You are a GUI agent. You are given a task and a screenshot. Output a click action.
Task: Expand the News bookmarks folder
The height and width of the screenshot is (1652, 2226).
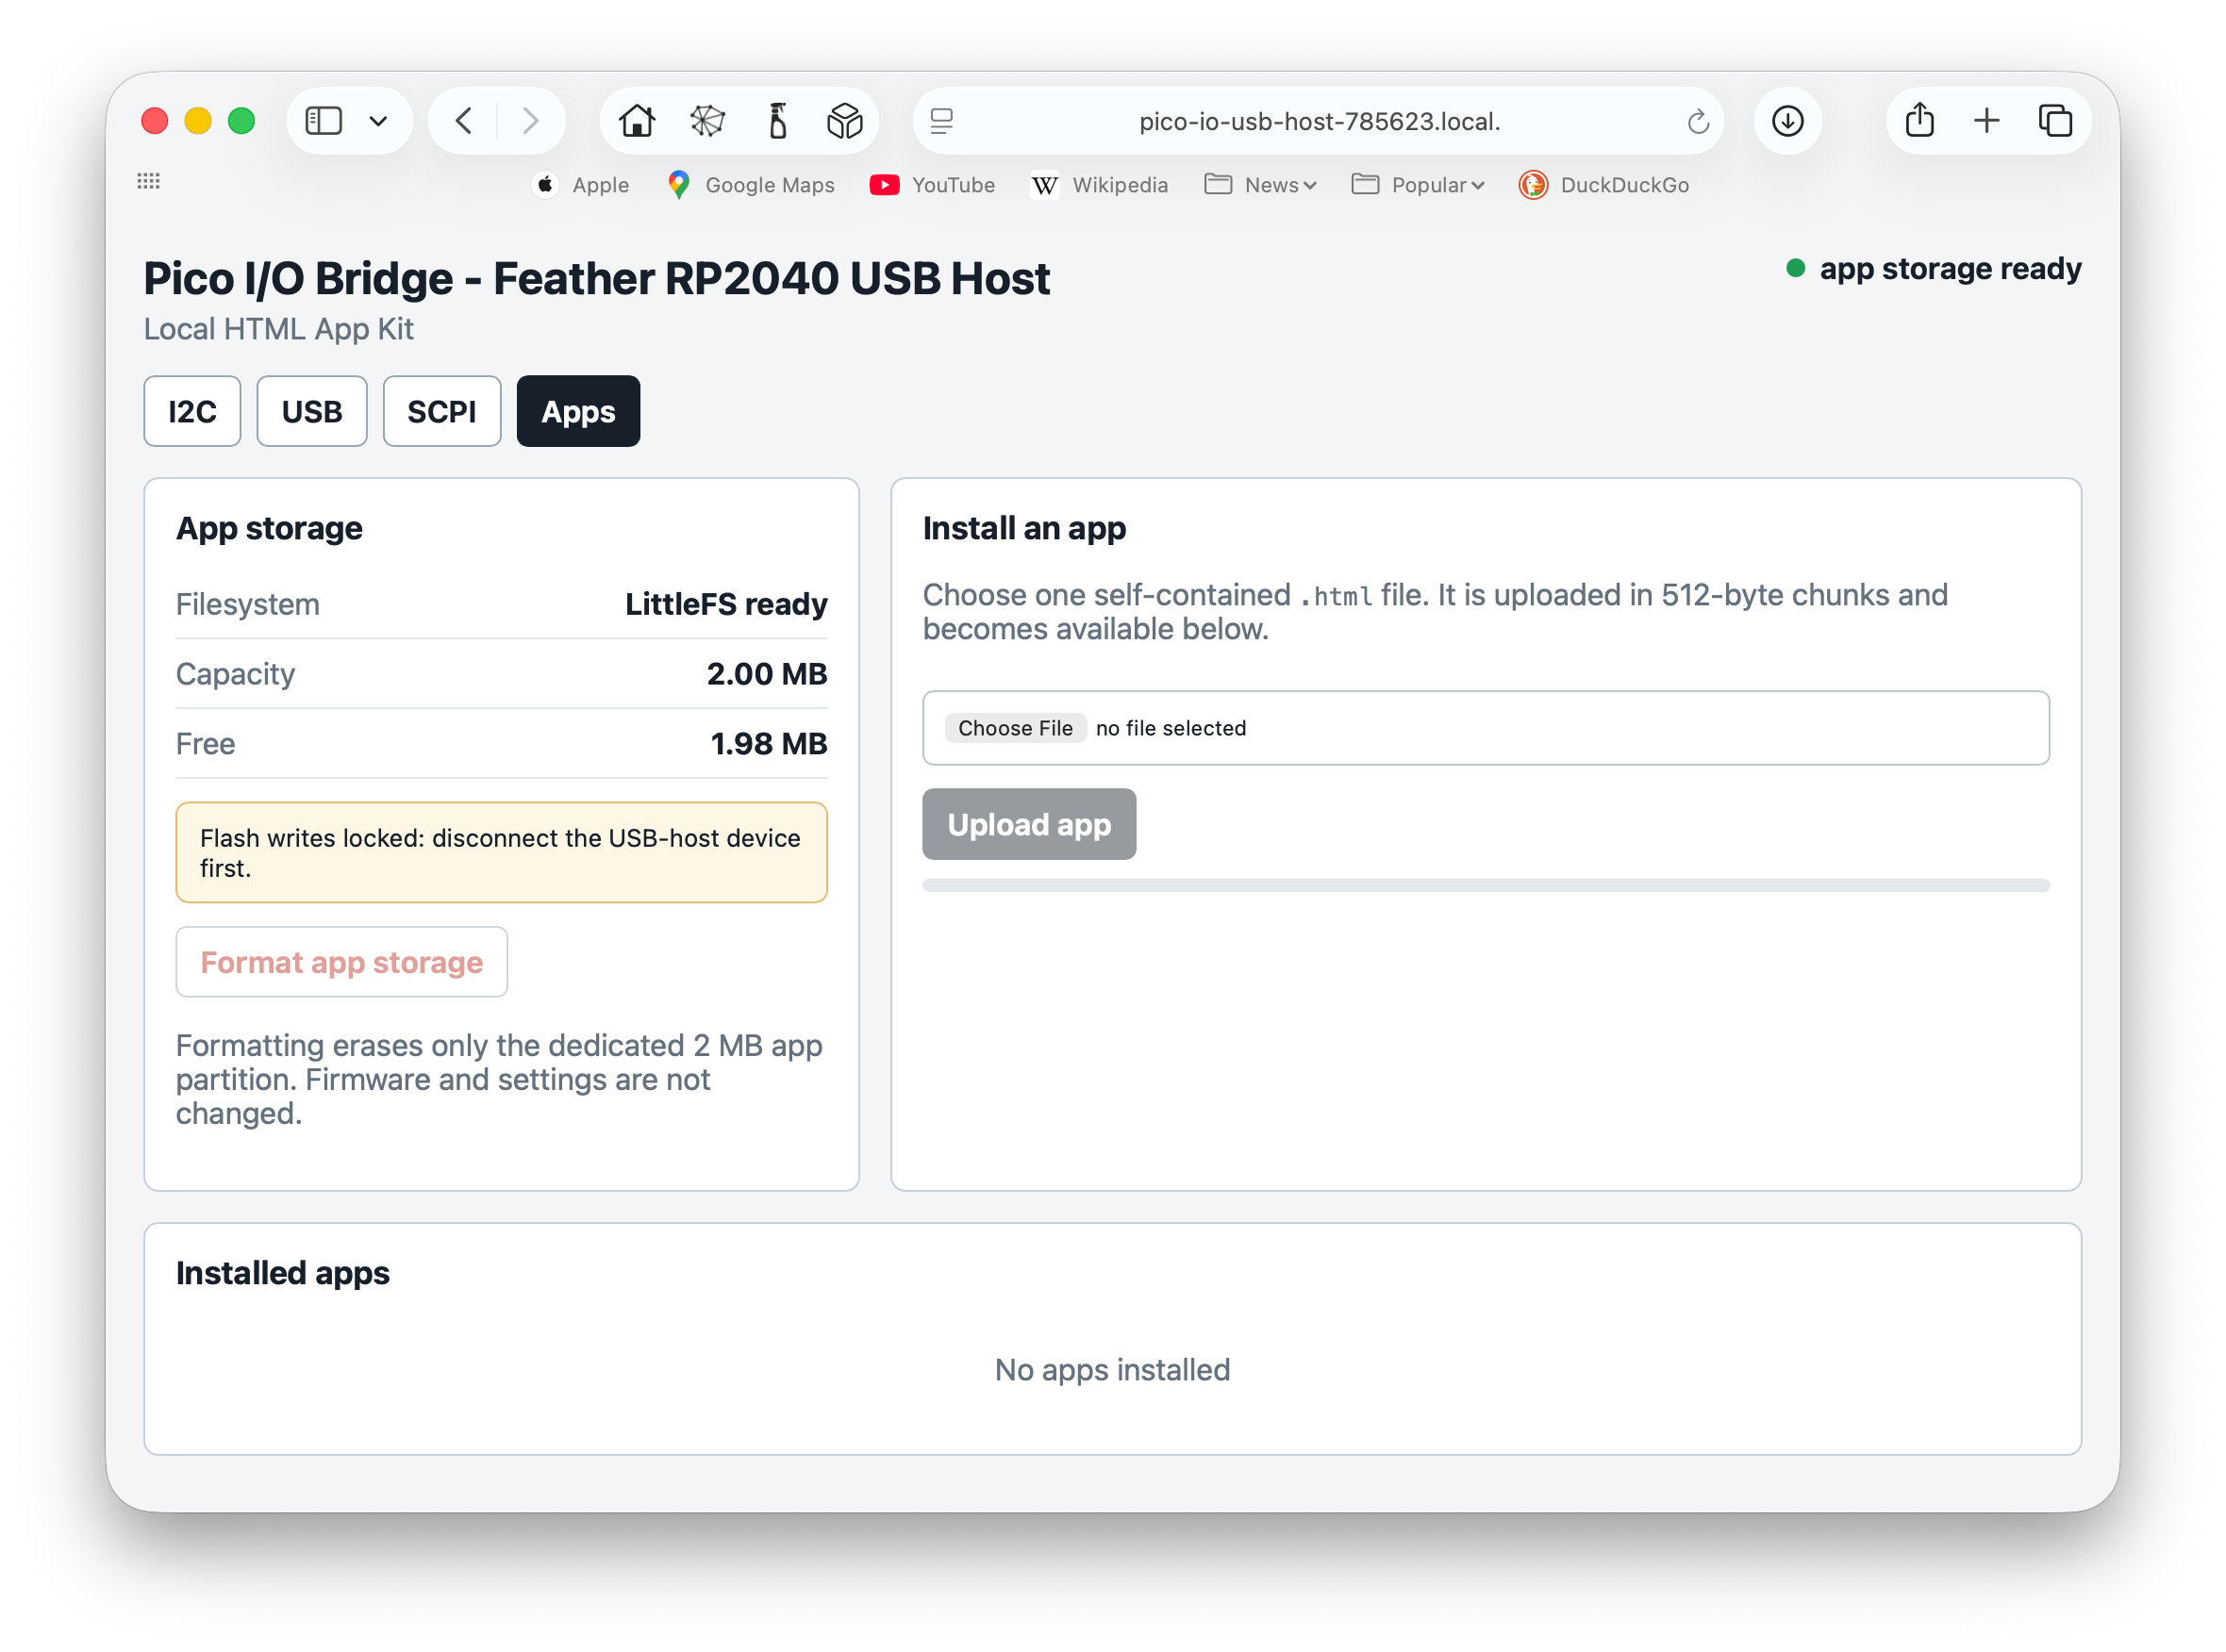pyautogui.click(x=1260, y=185)
